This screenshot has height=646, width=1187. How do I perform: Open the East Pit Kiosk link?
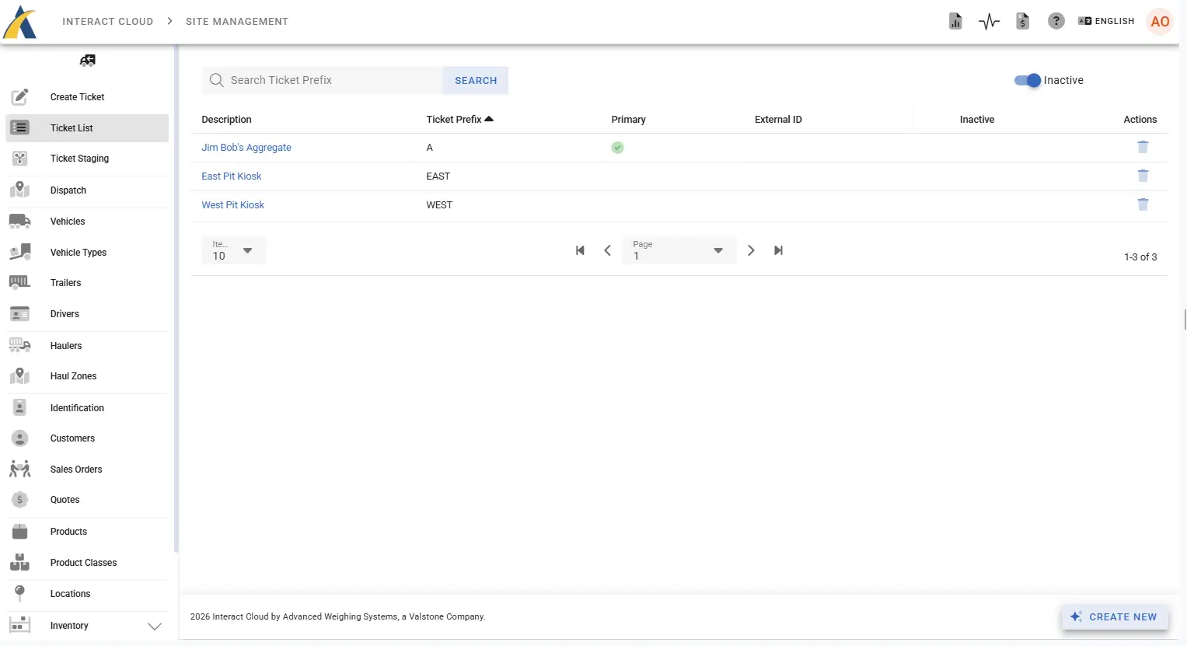(x=232, y=176)
